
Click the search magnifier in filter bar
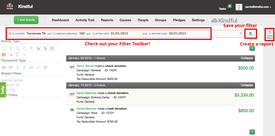[10, 33]
